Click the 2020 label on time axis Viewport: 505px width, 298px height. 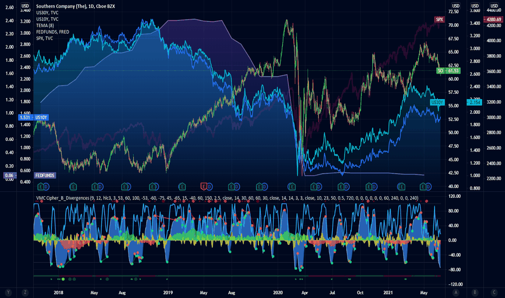[277, 293]
